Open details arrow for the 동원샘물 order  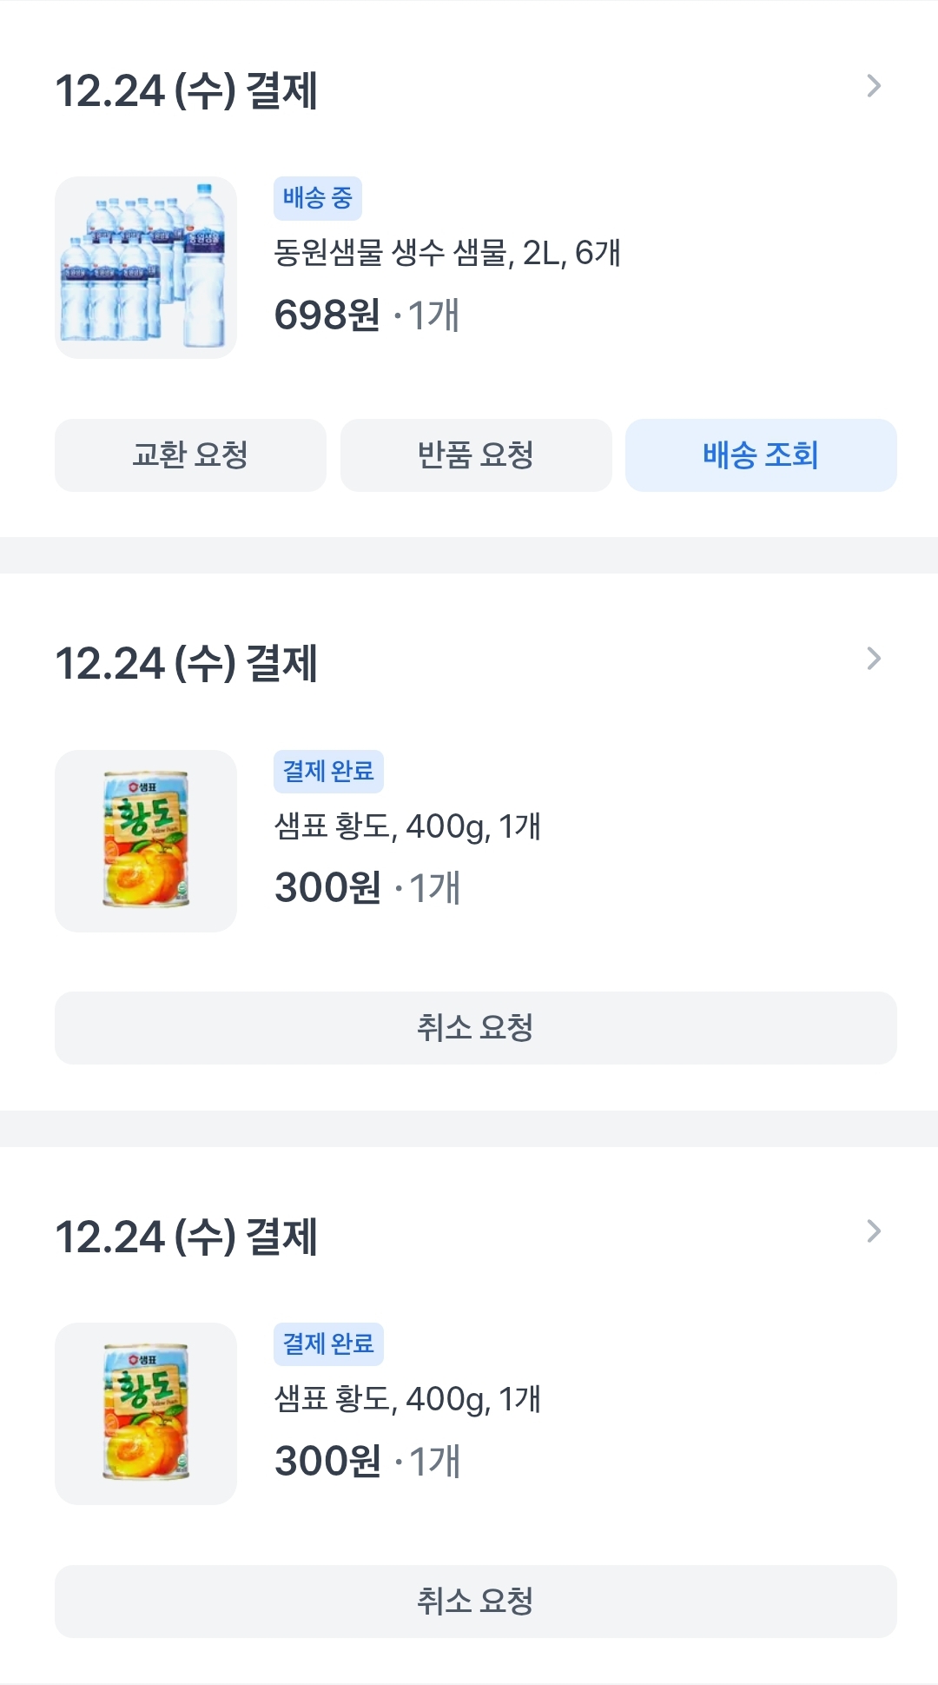(x=874, y=86)
